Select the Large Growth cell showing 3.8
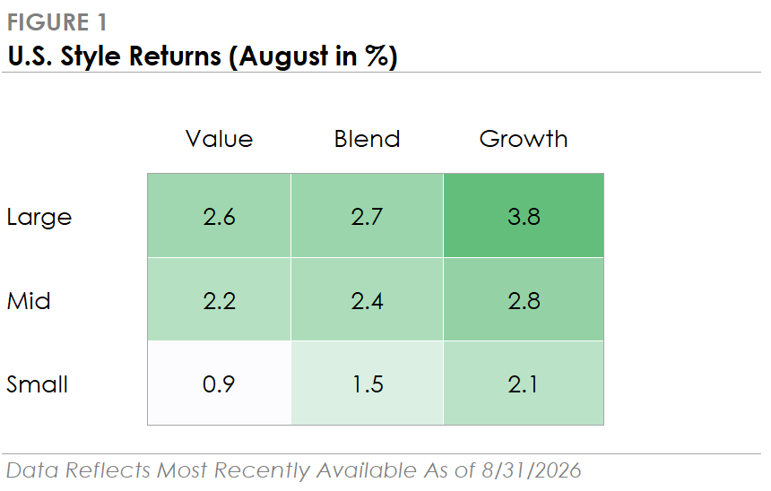 point(524,216)
